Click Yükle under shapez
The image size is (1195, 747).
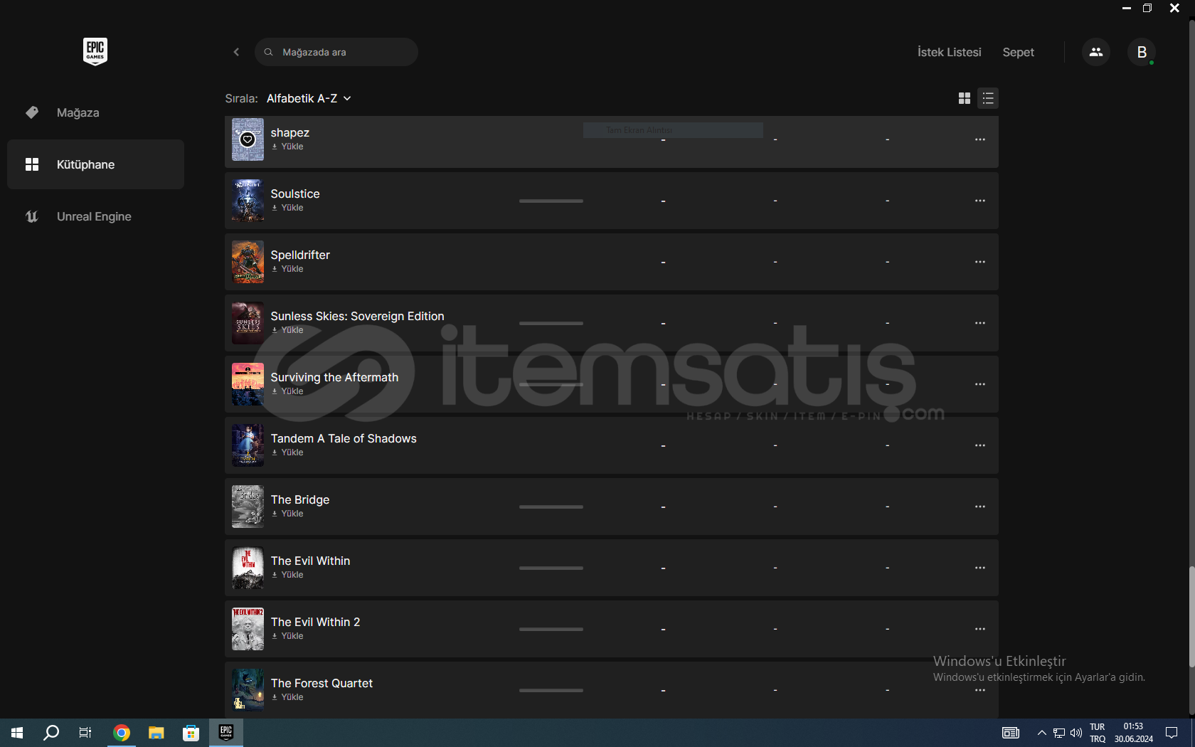[x=287, y=147]
